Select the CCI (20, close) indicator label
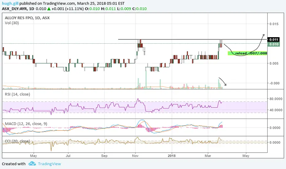The image size is (286, 169). pos(17,141)
